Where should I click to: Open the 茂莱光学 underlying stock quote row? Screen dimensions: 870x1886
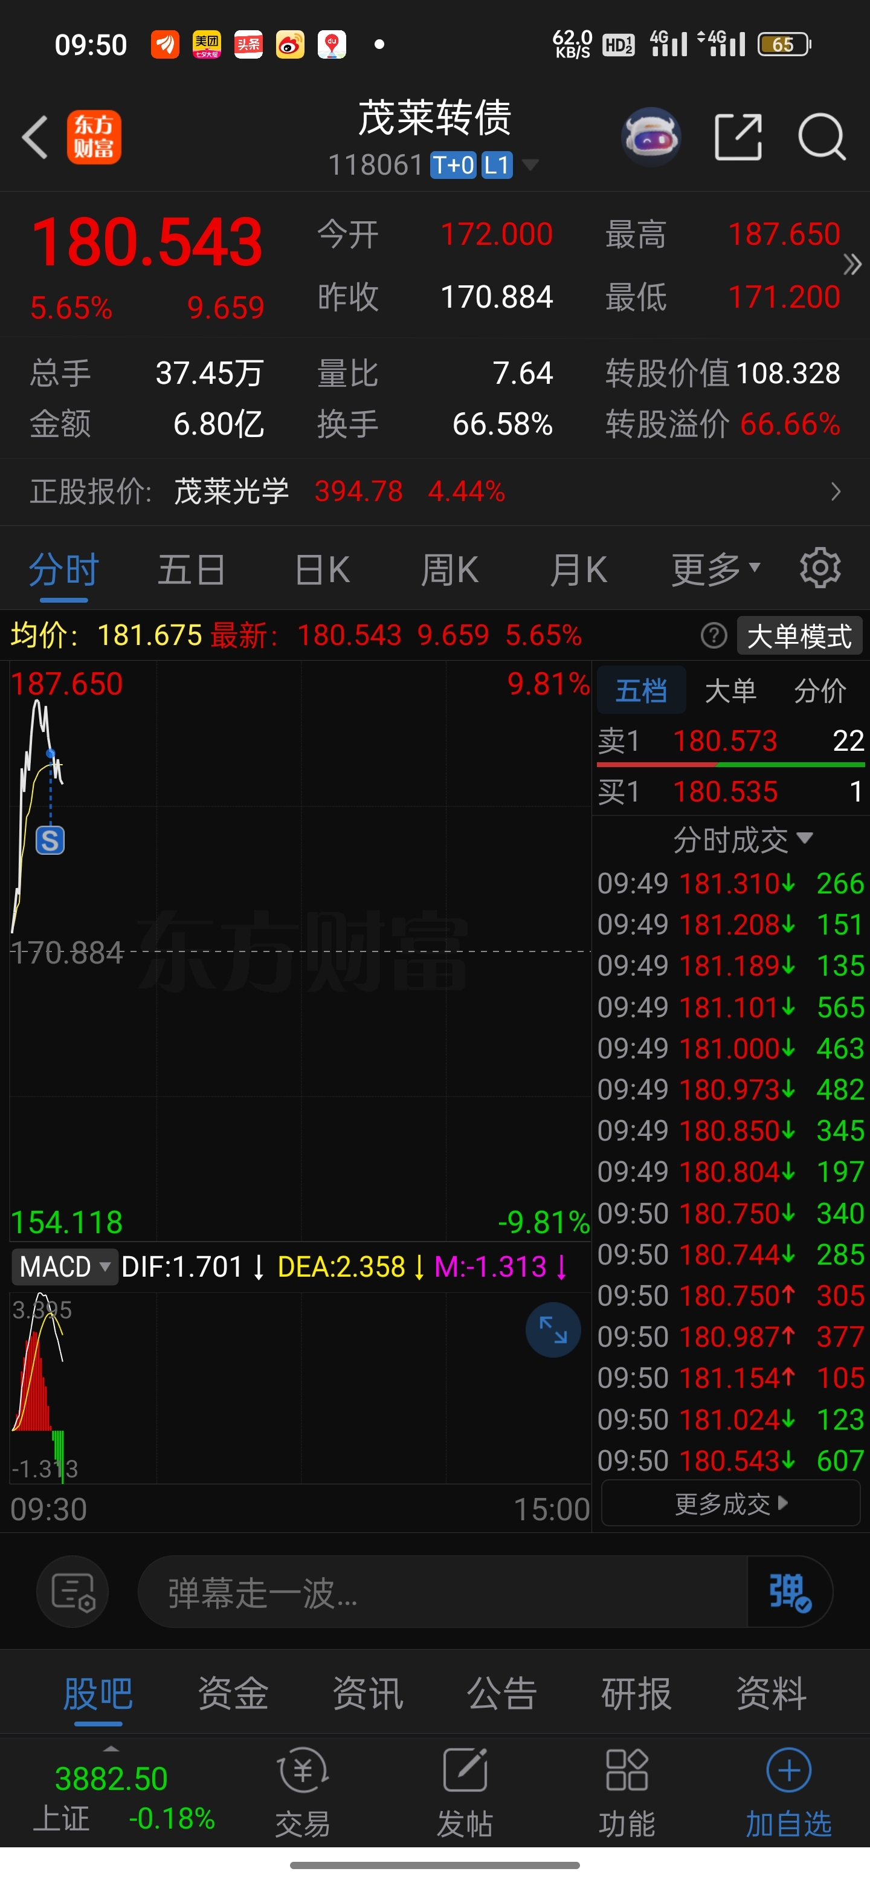(434, 491)
